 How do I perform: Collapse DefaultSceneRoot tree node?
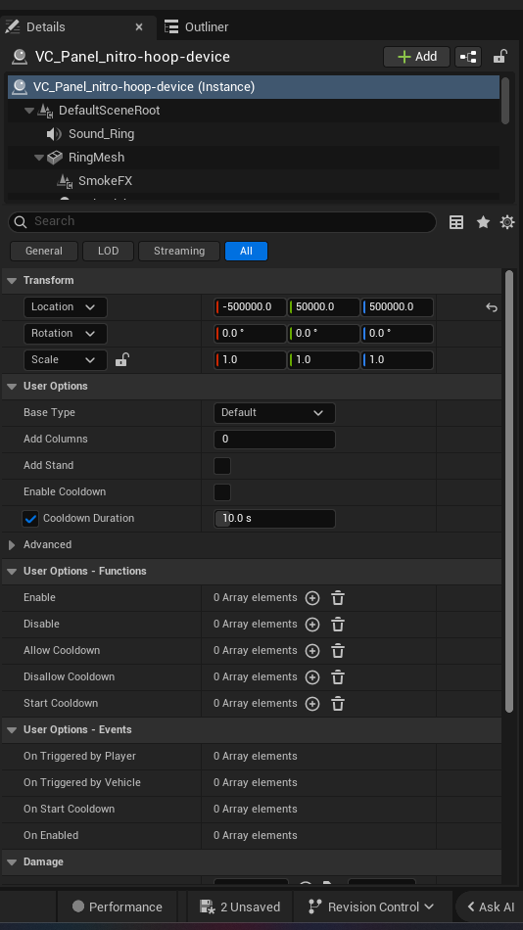click(29, 111)
